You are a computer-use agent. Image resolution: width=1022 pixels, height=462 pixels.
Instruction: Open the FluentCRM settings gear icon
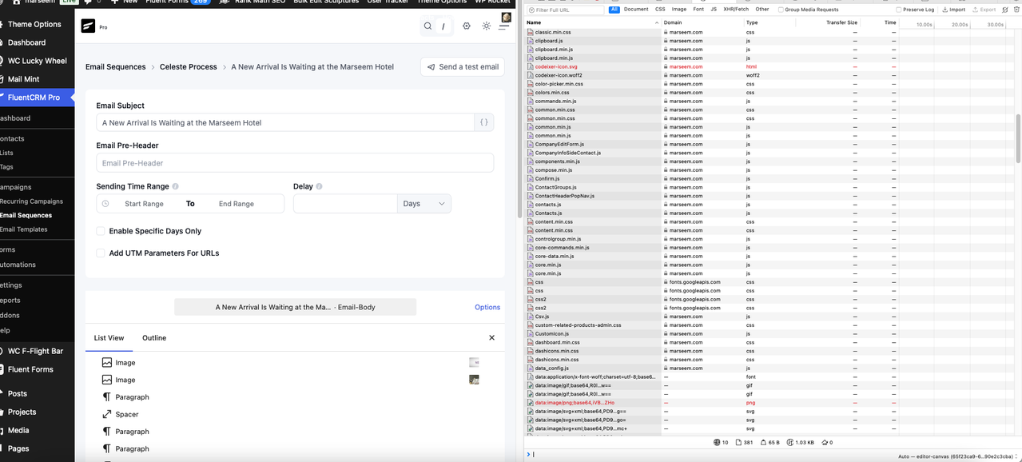pos(467,26)
